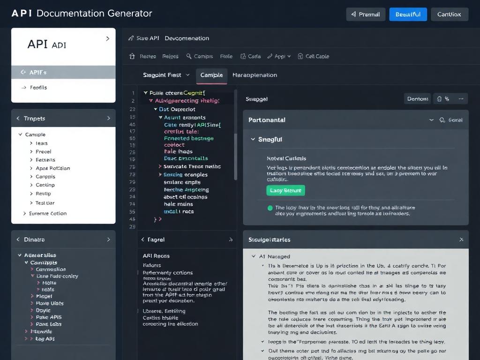Expand the Fetters tree item
480x360 pixels.
point(31,160)
